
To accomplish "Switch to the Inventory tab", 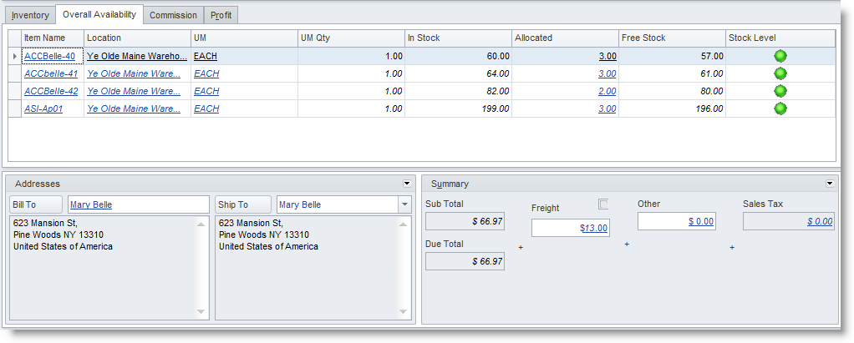I will pyautogui.click(x=30, y=15).
